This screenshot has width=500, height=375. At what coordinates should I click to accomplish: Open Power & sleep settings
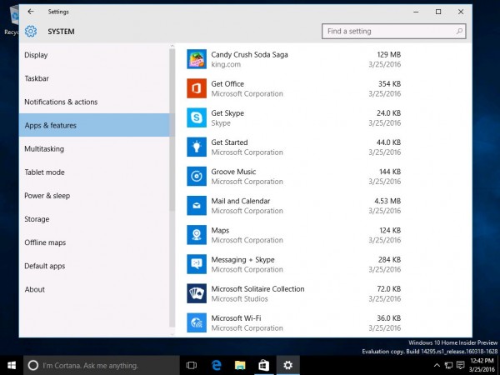[94, 196]
